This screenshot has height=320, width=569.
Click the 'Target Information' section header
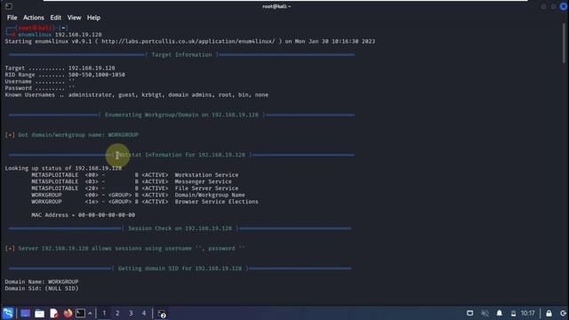(181, 55)
